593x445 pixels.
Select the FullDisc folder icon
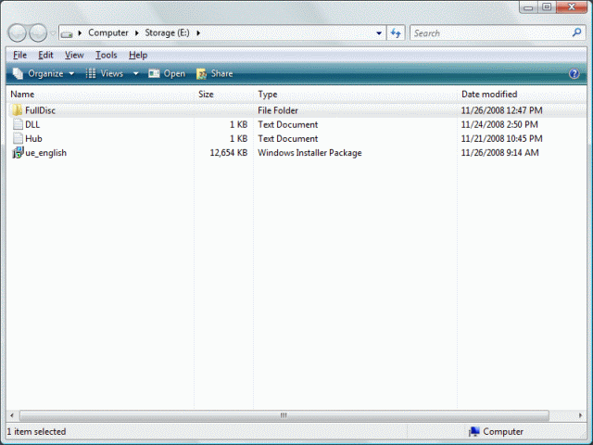pos(17,110)
